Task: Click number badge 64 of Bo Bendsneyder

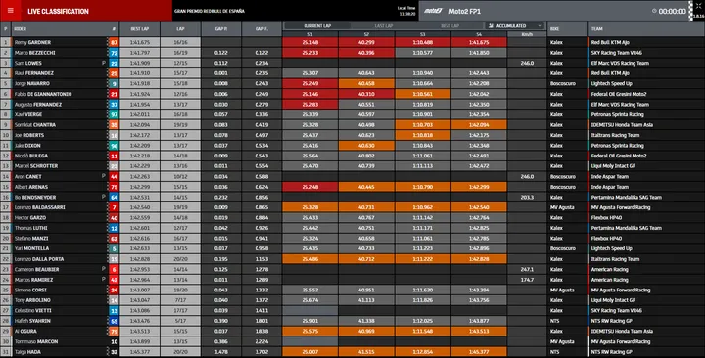Action: pos(114,198)
